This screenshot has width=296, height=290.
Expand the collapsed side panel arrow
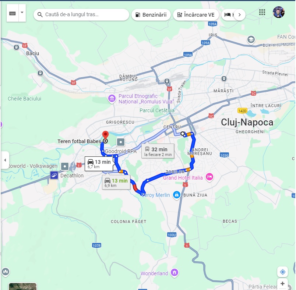(5, 160)
